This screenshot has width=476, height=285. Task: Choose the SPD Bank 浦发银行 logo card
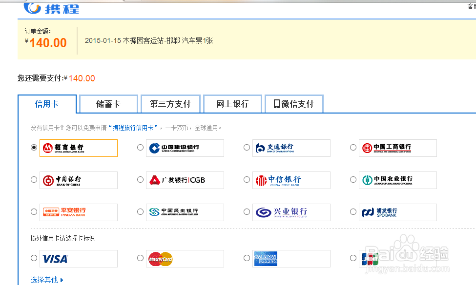tap(398, 212)
